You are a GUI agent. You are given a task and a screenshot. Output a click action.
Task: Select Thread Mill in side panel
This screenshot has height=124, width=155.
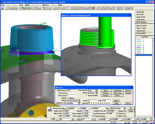click(x=141, y=33)
